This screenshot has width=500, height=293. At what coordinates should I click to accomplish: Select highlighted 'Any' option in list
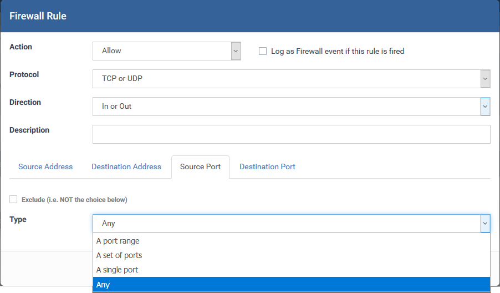(x=292, y=284)
